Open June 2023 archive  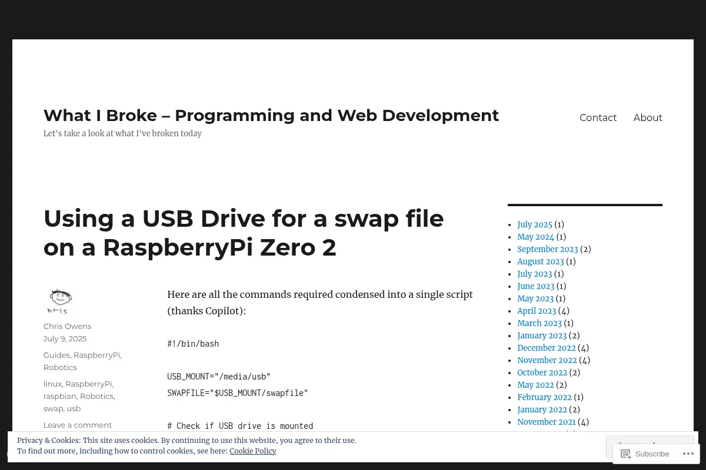[x=535, y=286]
